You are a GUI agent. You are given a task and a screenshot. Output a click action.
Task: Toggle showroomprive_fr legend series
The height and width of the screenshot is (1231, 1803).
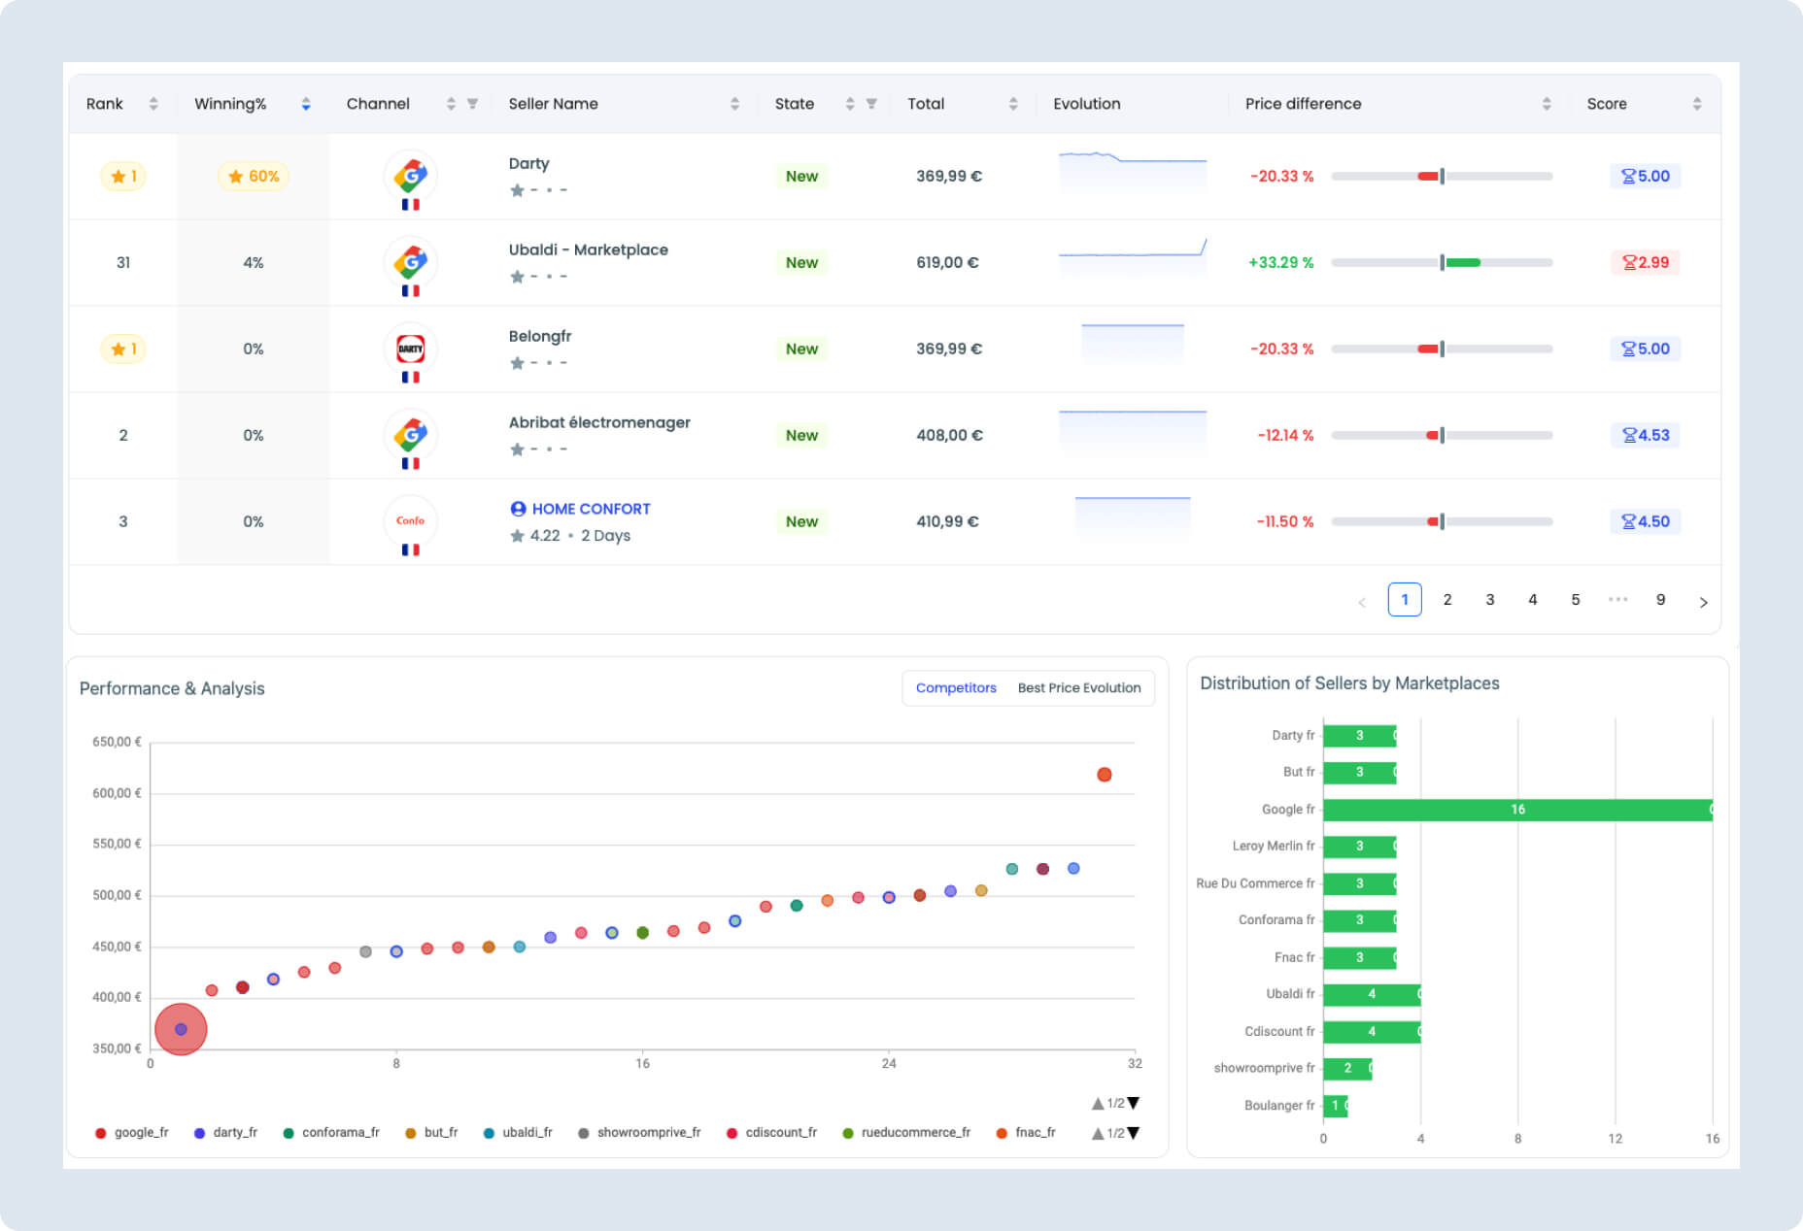coord(640,1133)
